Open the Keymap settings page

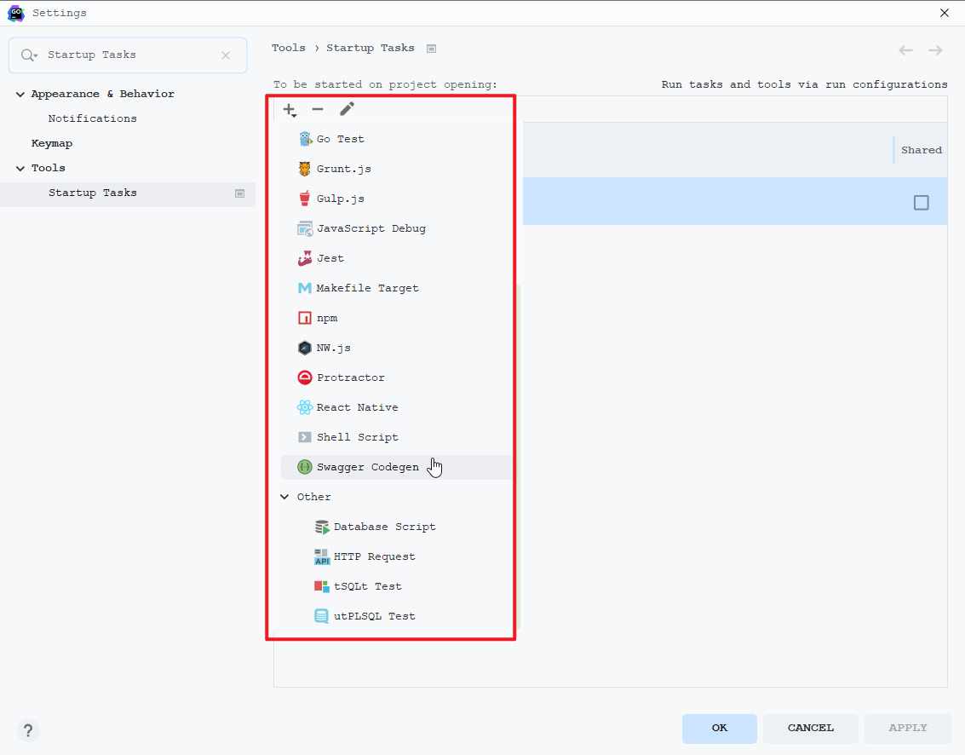pyautogui.click(x=52, y=143)
